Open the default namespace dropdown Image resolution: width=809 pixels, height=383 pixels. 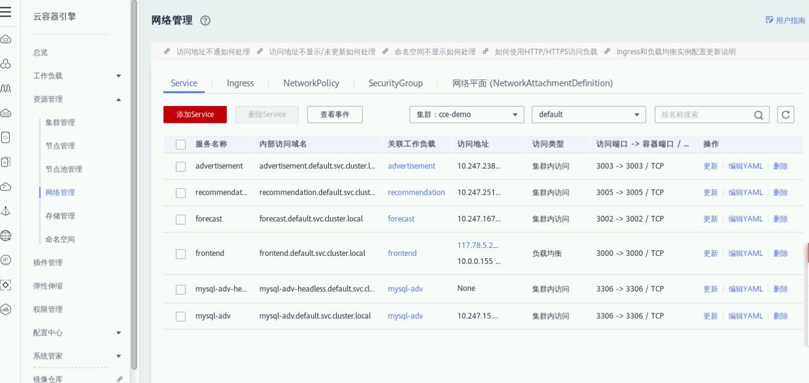click(589, 115)
